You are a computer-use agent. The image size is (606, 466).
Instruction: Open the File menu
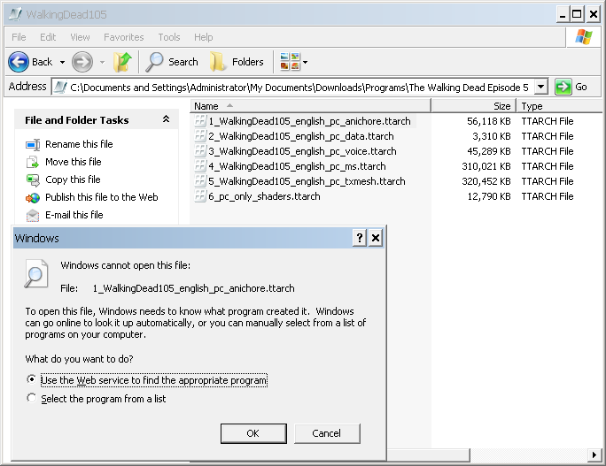click(x=19, y=37)
